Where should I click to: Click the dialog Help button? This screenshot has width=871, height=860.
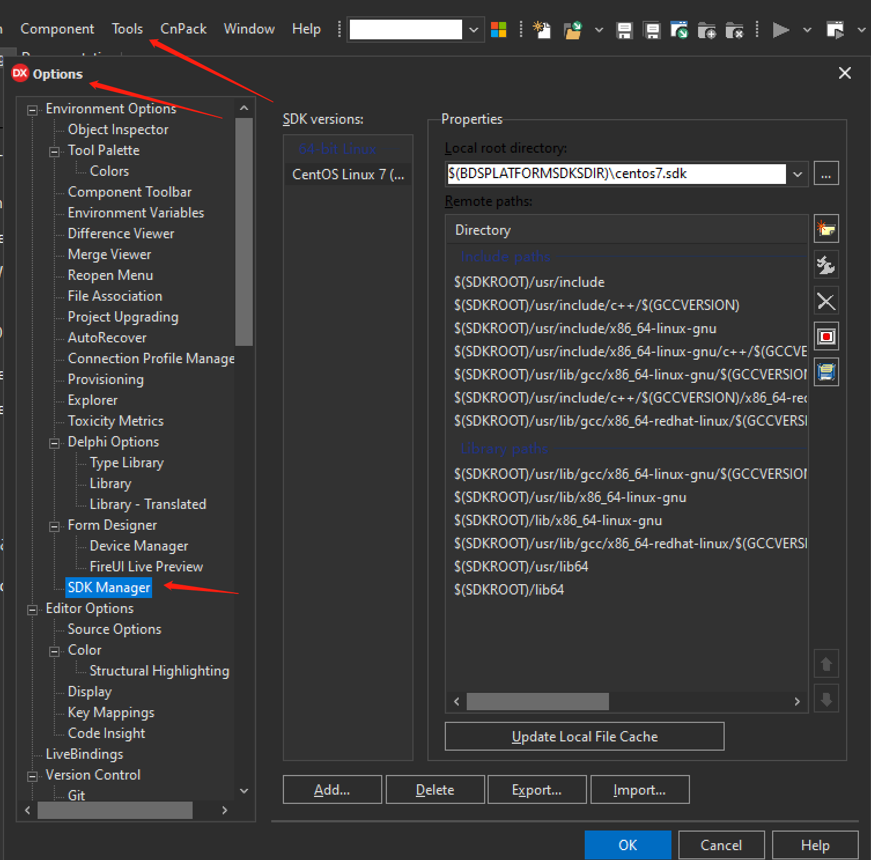pyautogui.click(x=815, y=845)
